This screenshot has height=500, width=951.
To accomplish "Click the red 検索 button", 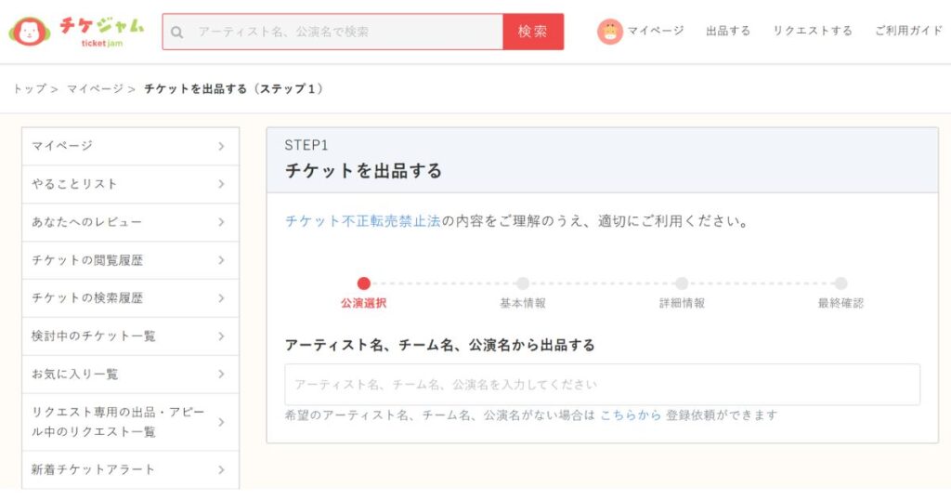I will click(x=533, y=32).
